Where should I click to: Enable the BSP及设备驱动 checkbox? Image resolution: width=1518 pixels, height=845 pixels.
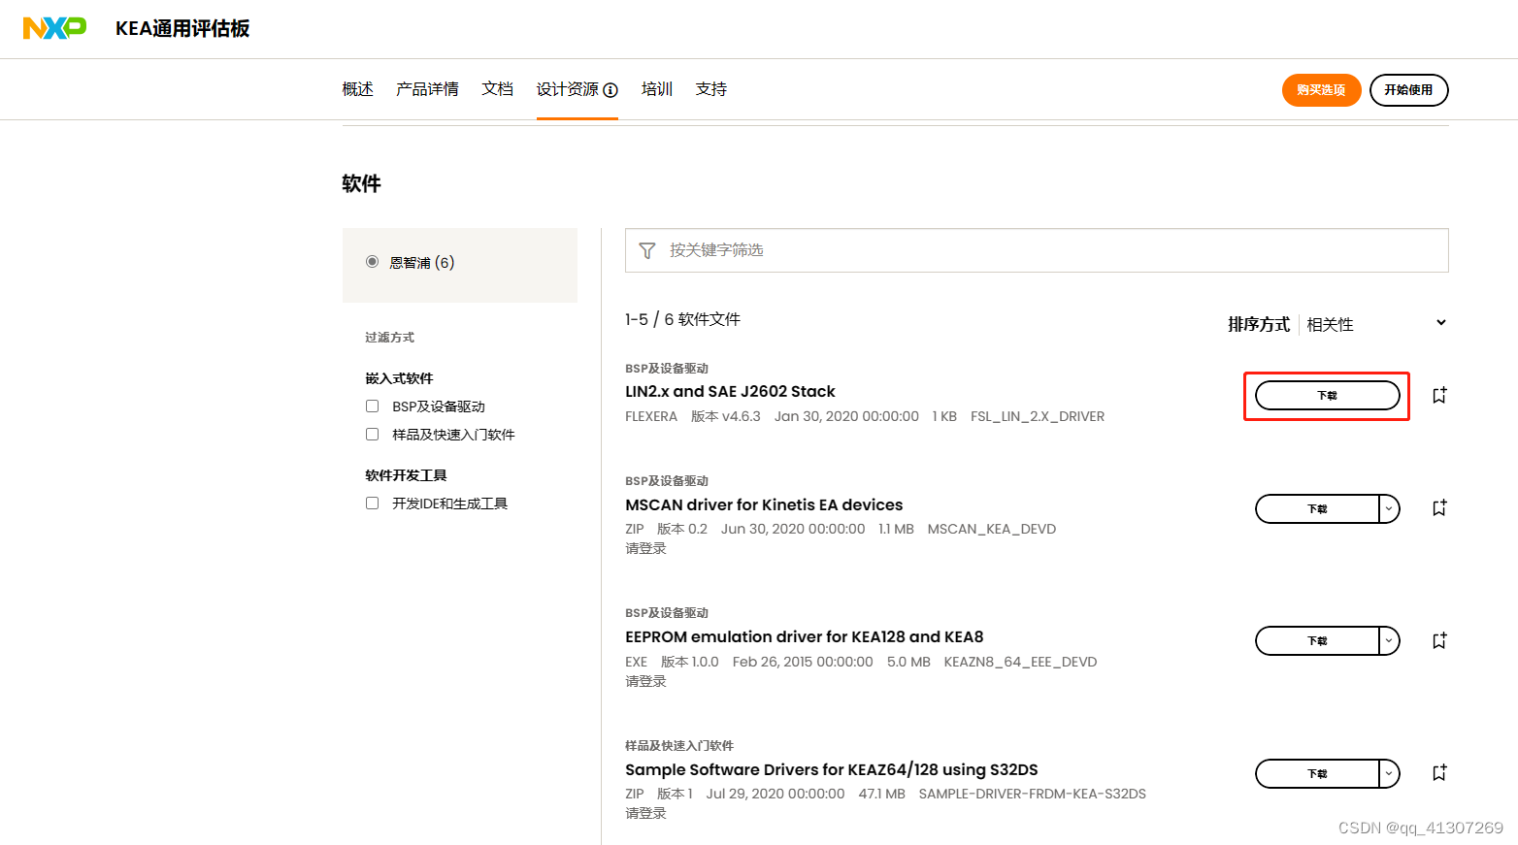click(x=372, y=406)
